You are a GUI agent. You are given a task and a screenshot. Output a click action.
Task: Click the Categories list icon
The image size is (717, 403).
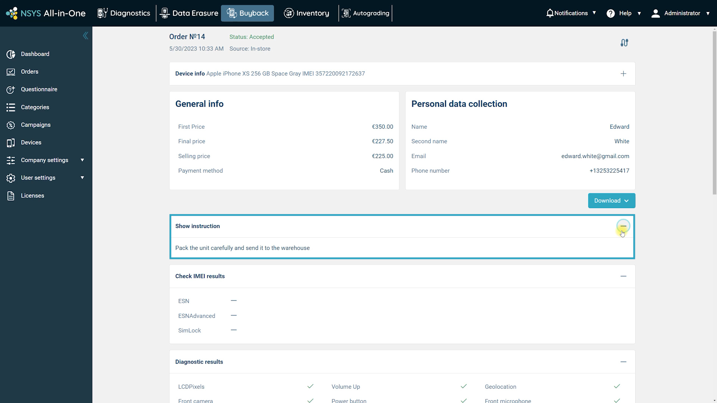point(11,107)
